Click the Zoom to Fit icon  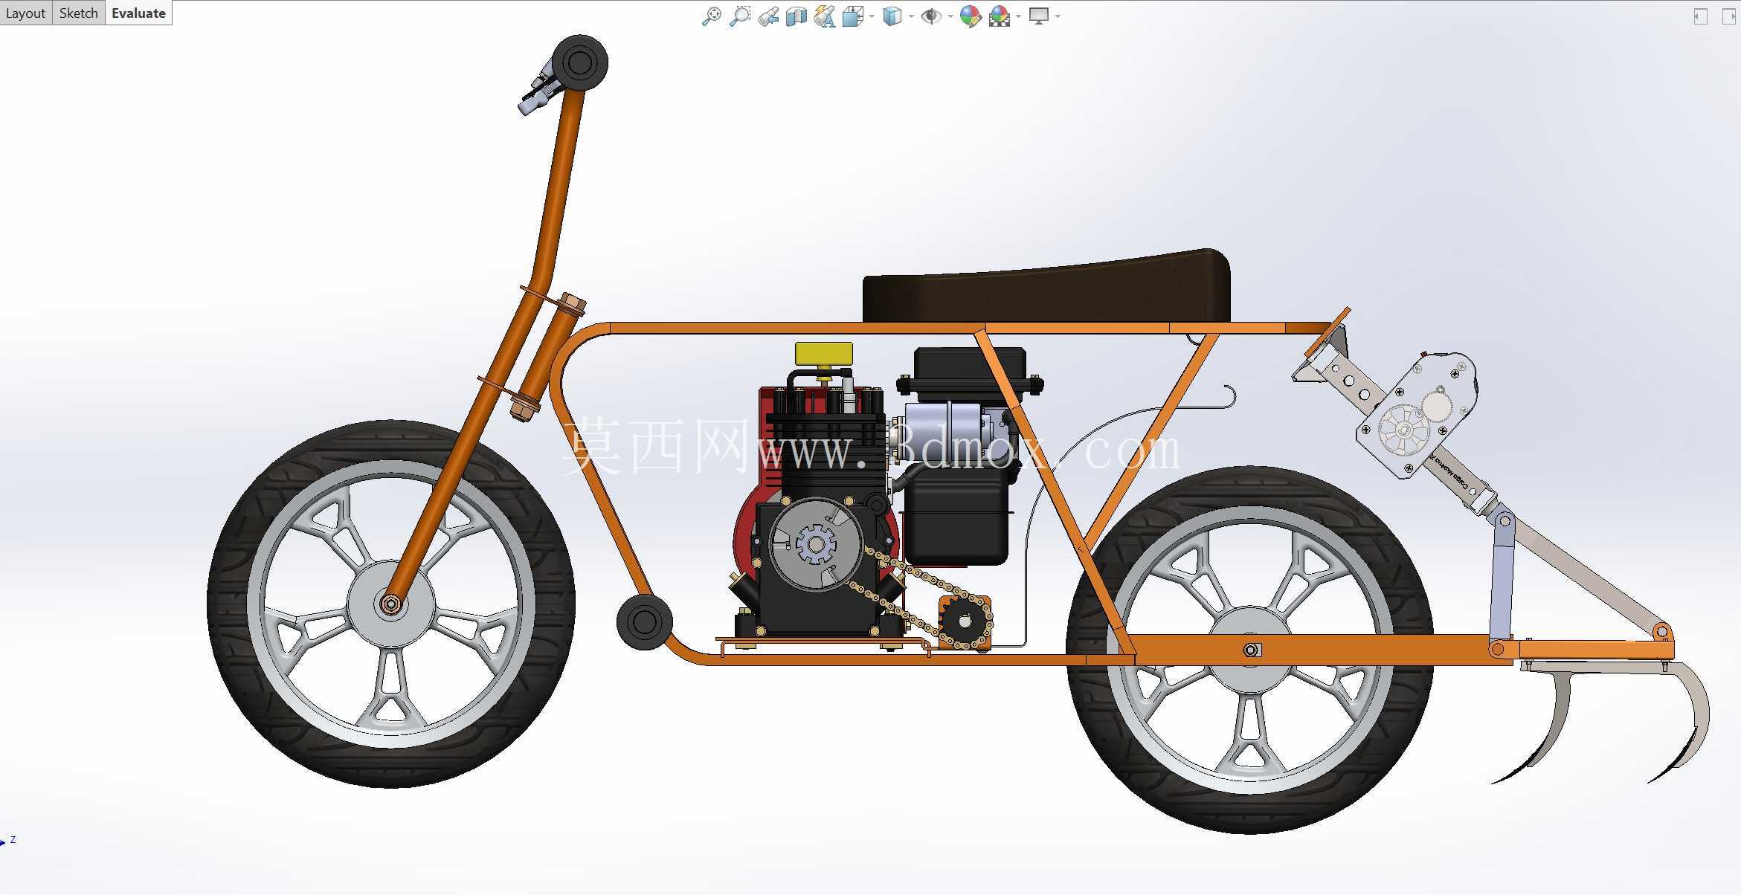pos(711,16)
